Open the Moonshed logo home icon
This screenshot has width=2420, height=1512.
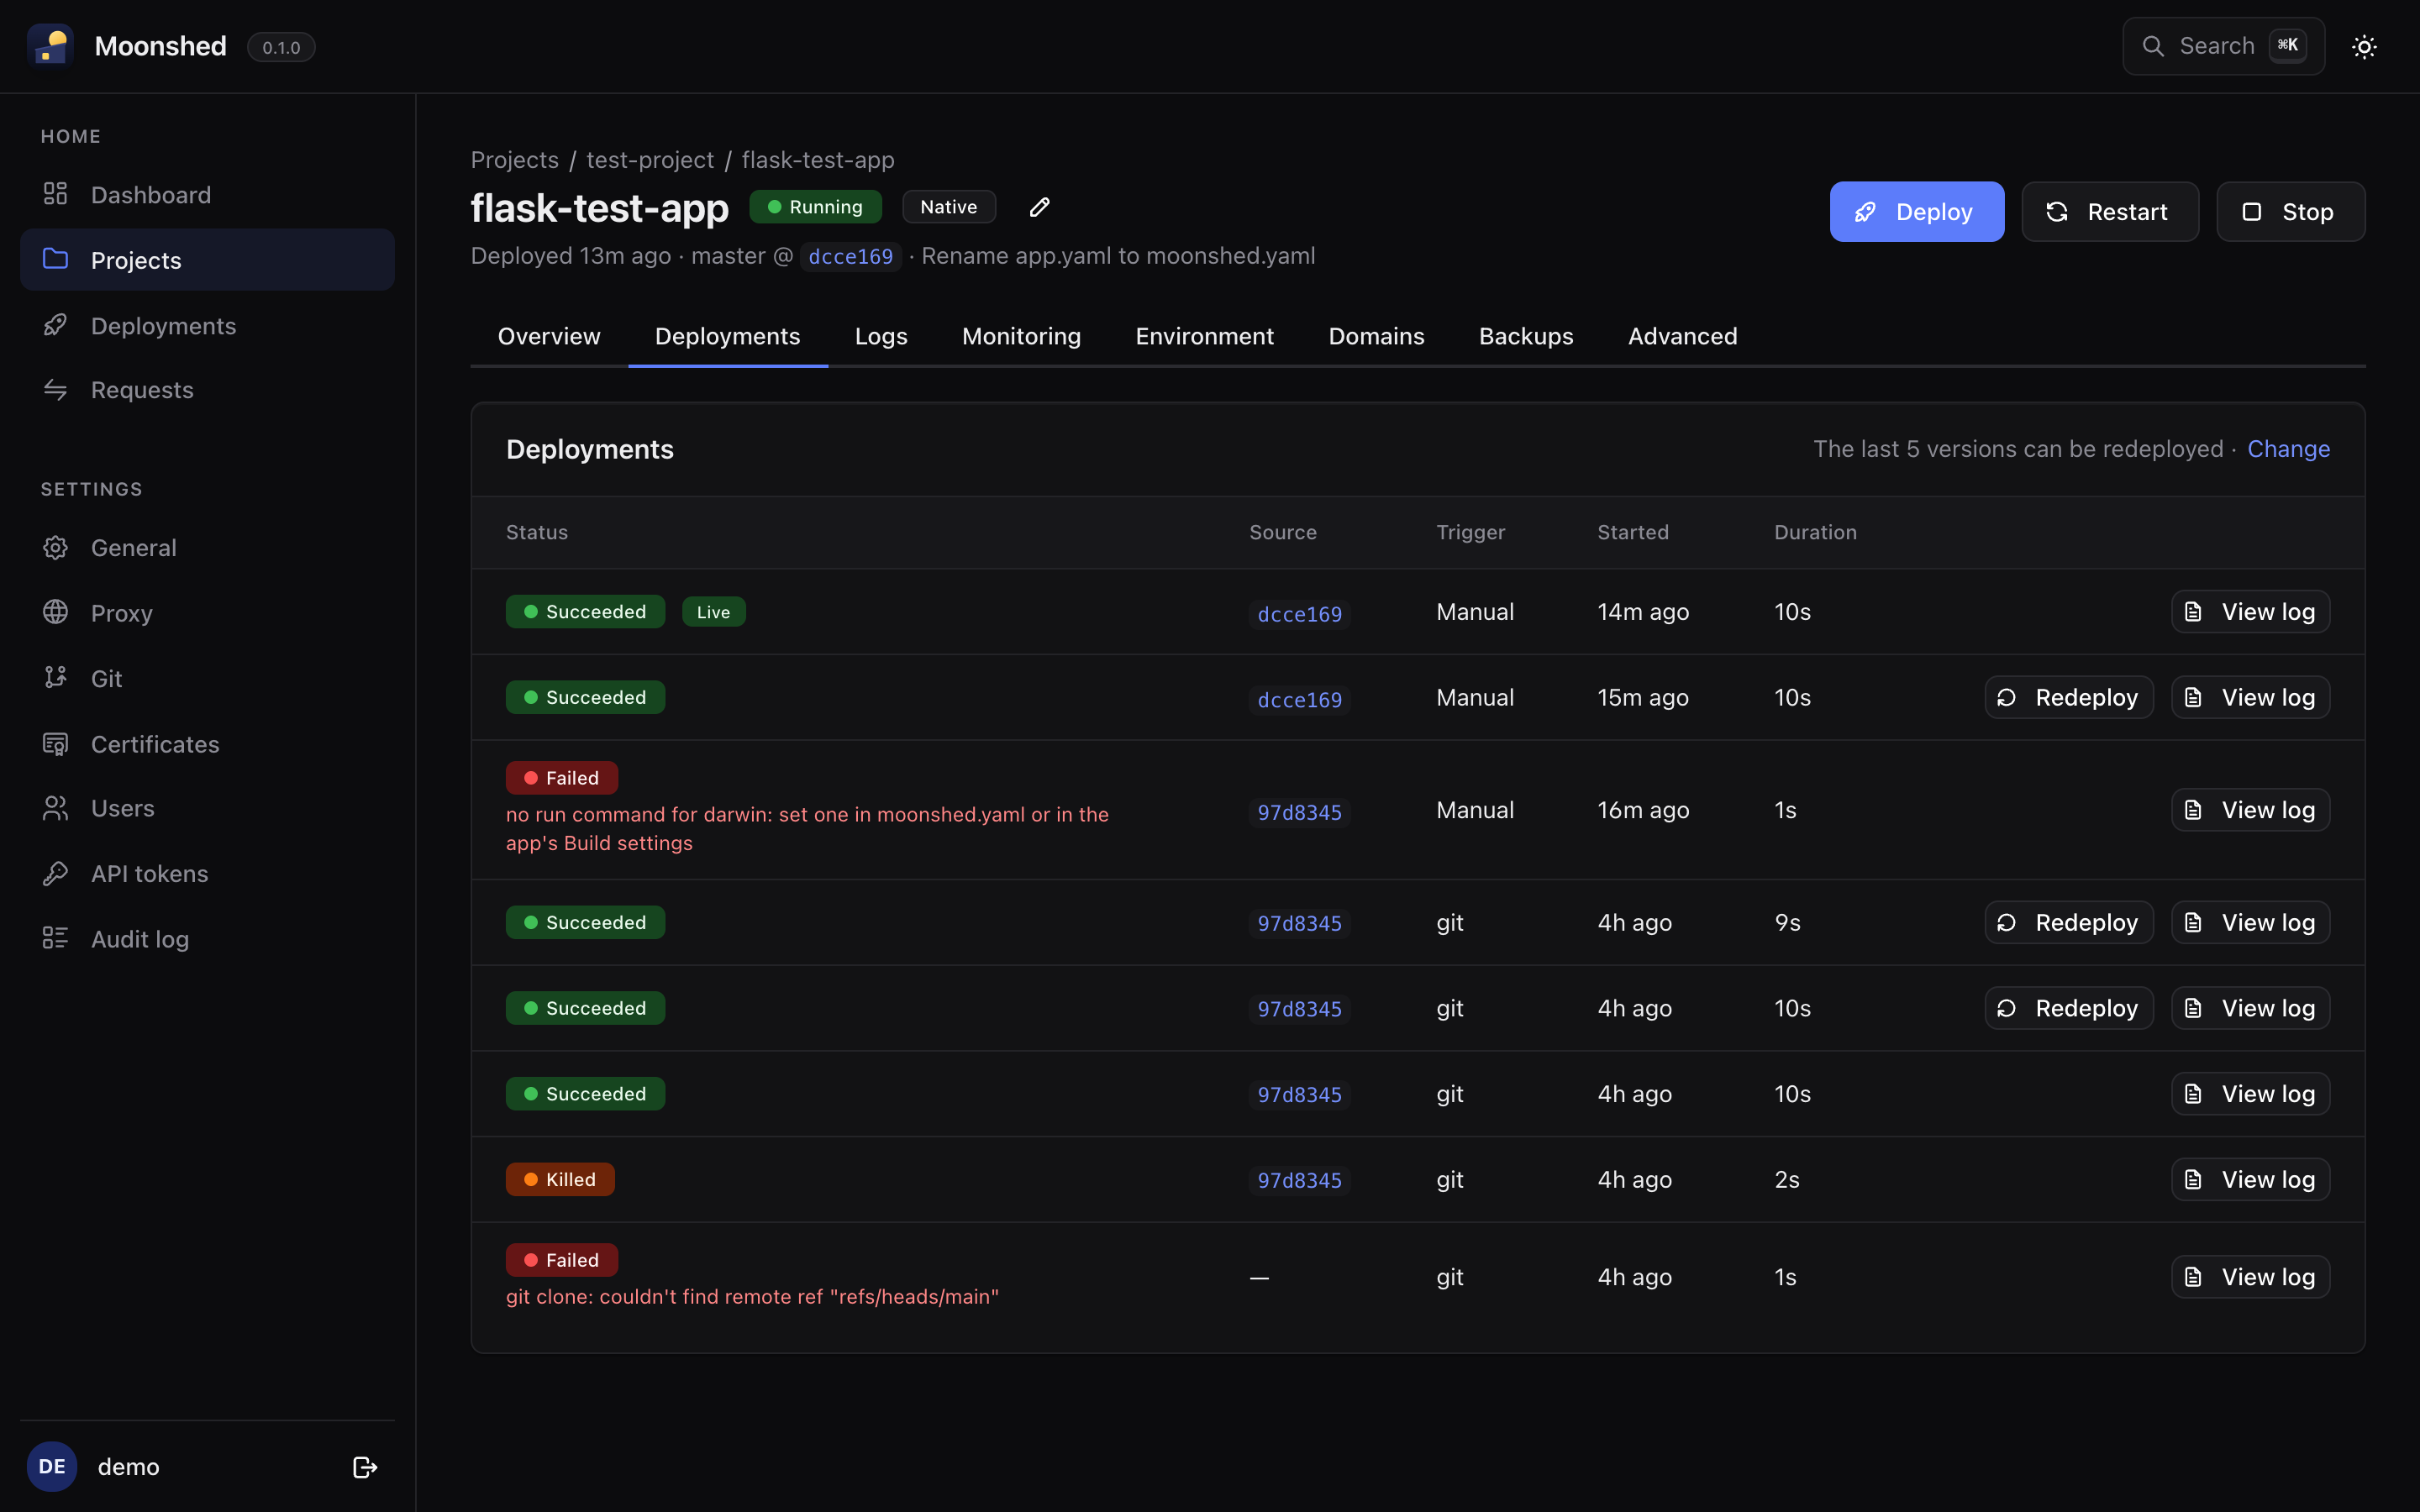51,46
